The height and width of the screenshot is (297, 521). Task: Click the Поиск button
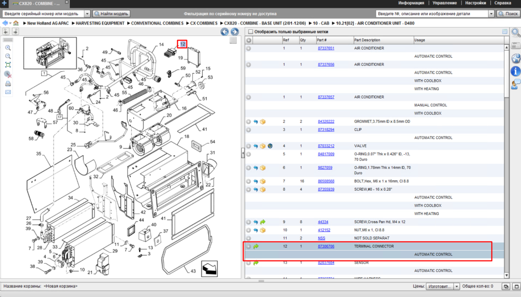click(x=508, y=14)
